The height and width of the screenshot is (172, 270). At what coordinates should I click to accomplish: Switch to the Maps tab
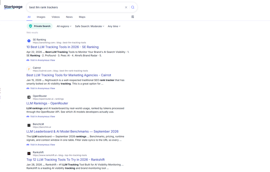click(82, 17)
